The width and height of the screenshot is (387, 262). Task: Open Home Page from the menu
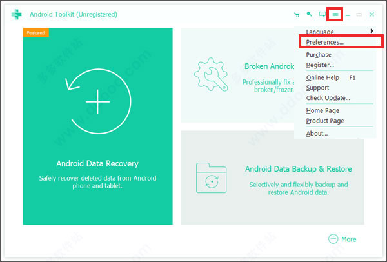pos(322,110)
